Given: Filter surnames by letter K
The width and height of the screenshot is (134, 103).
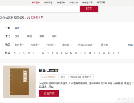Looking at the screenshot, I should click(x=57, y=53).
